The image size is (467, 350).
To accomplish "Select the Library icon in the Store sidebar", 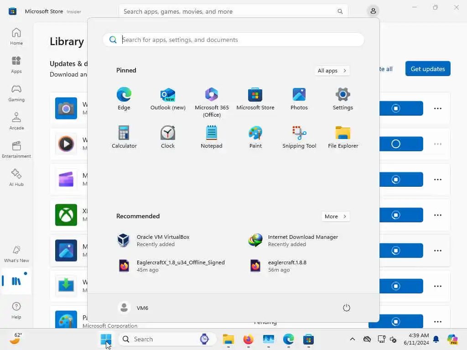I will point(16,281).
